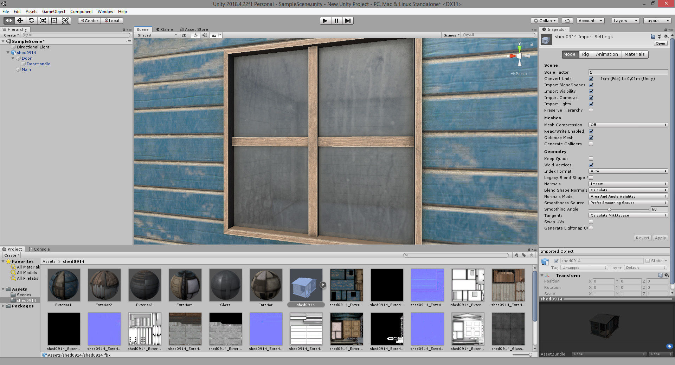675x365 pixels.
Task: Open the Account button menu
Action: [x=590, y=21]
